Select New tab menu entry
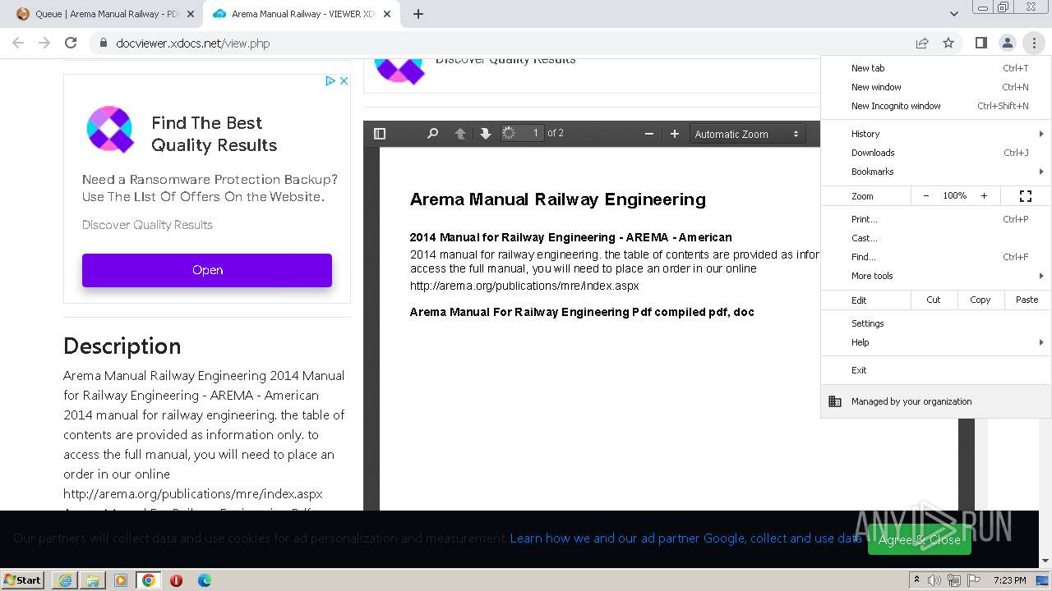Screen dimensions: 1052x591 click(x=936, y=68)
